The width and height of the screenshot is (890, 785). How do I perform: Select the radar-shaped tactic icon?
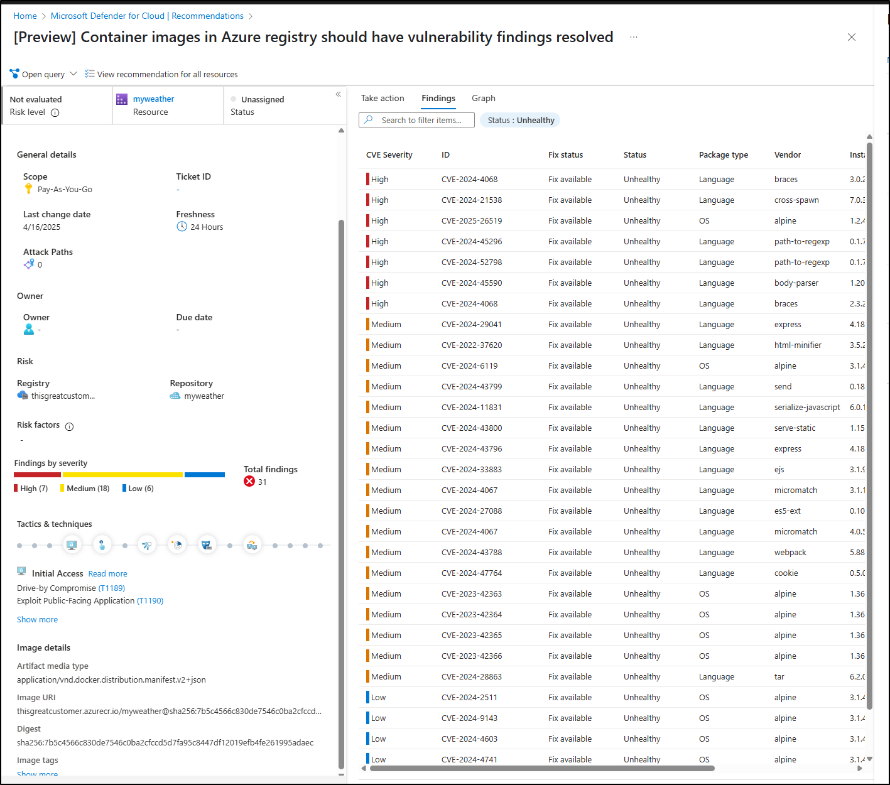coord(178,545)
